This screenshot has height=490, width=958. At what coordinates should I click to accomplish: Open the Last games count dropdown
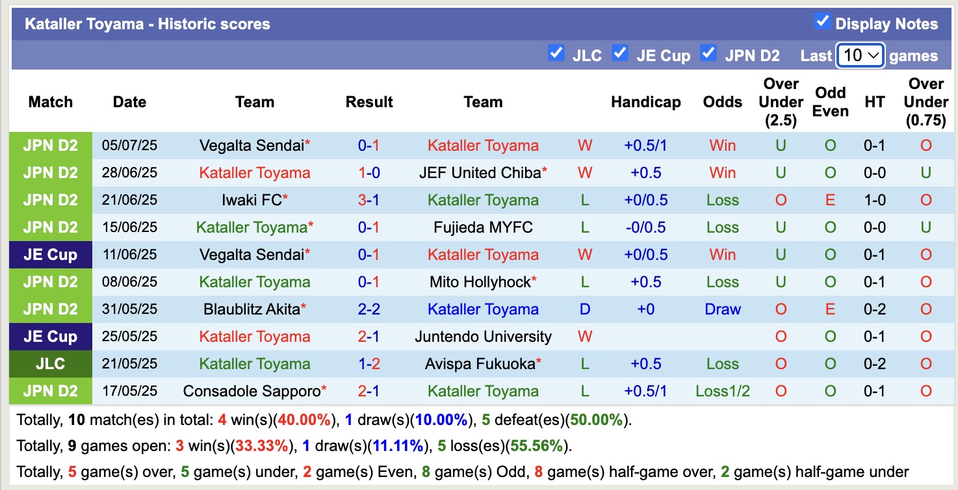(x=859, y=56)
